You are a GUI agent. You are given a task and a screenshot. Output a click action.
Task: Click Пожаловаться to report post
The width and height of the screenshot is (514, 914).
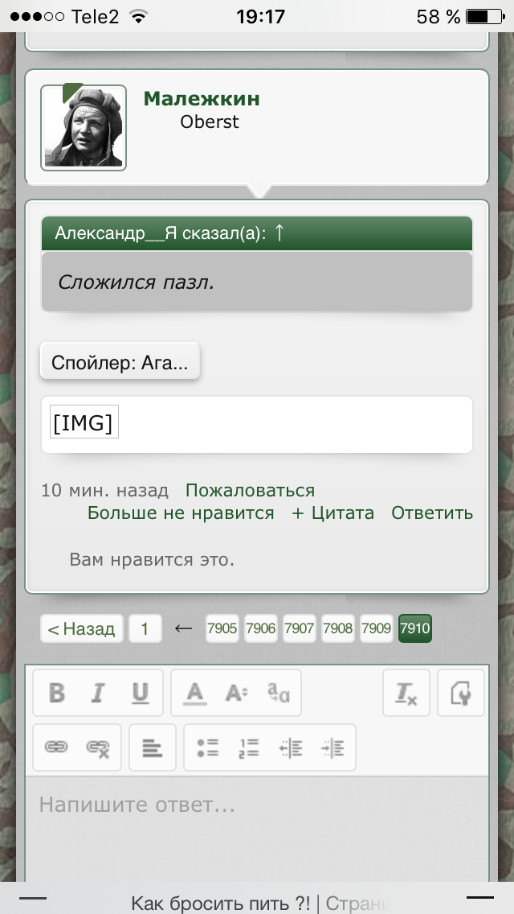(250, 490)
